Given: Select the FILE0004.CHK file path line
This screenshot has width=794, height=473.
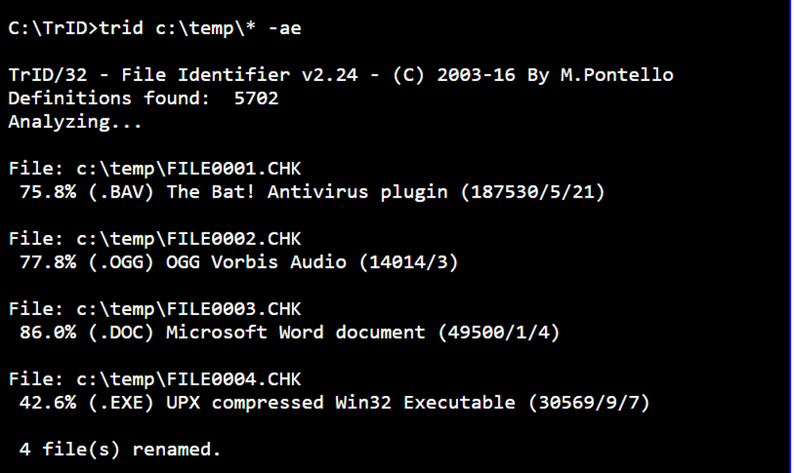Looking at the screenshot, I should pos(154,380).
